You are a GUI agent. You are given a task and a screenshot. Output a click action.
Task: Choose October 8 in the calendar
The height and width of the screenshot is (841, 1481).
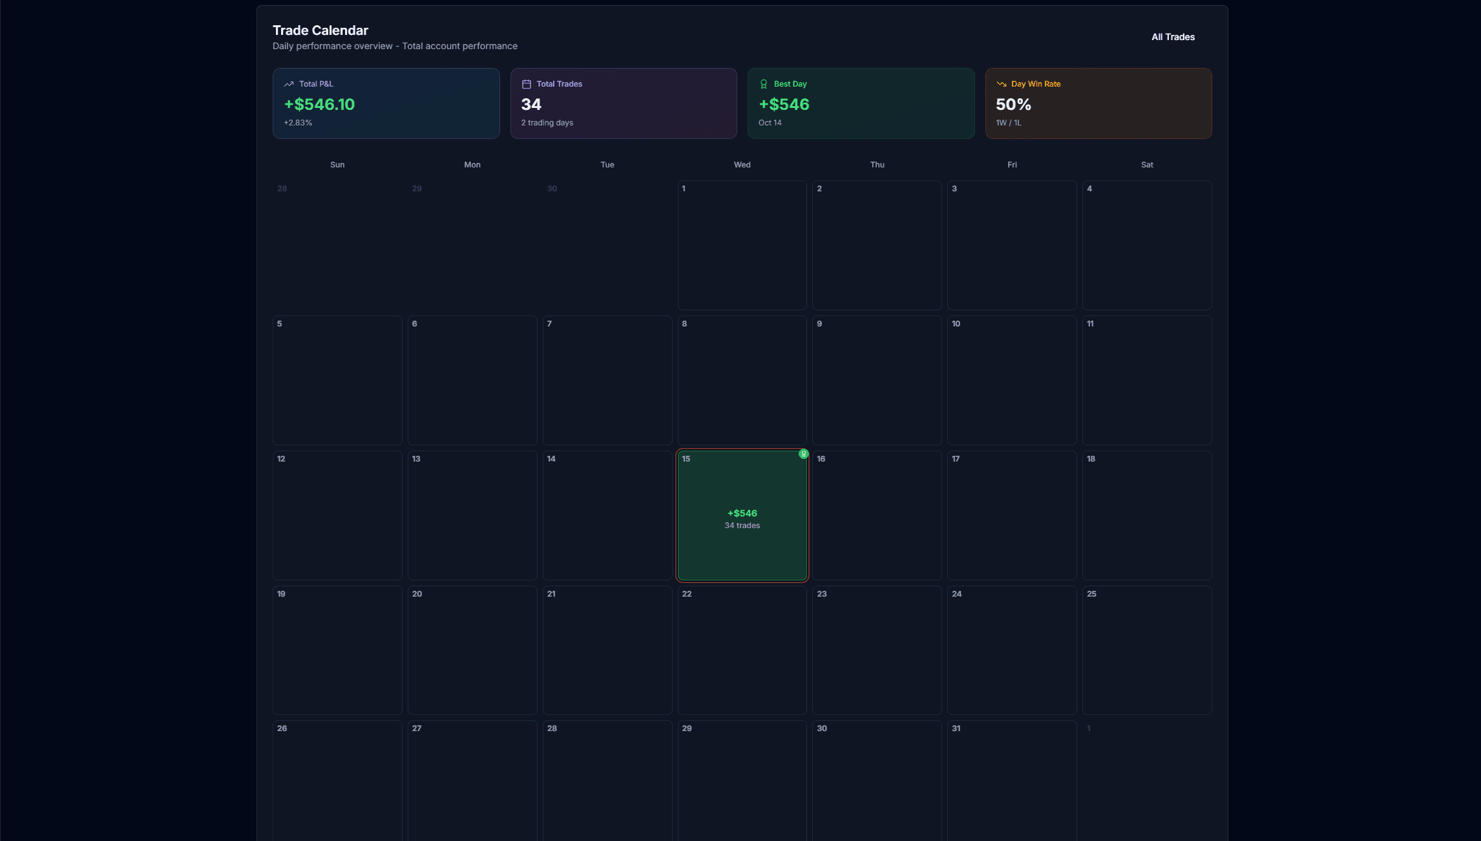pyautogui.click(x=742, y=380)
